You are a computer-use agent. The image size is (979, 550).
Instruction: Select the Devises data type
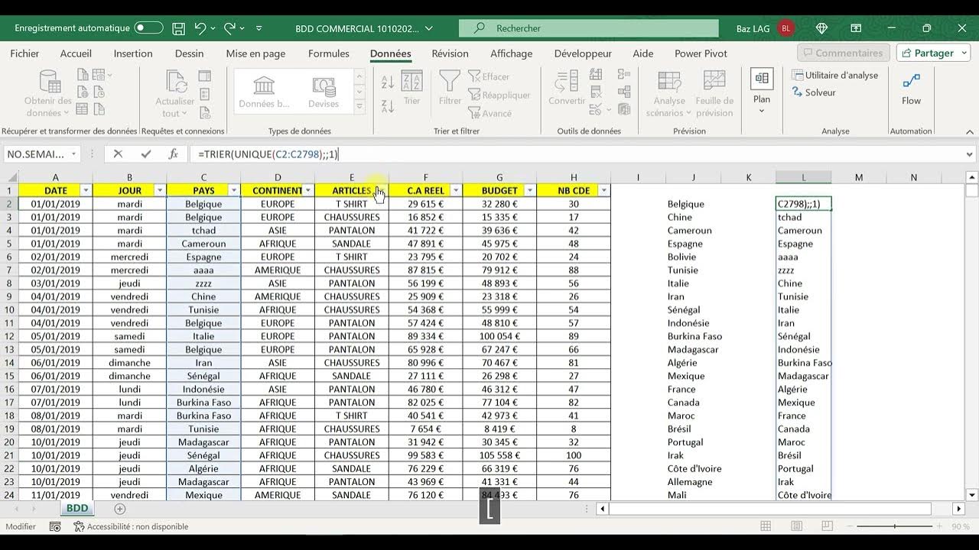[x=324, y=92]
